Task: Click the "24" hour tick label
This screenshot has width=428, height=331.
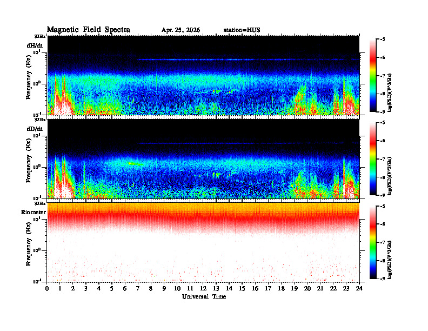Action: pos(359,288)
